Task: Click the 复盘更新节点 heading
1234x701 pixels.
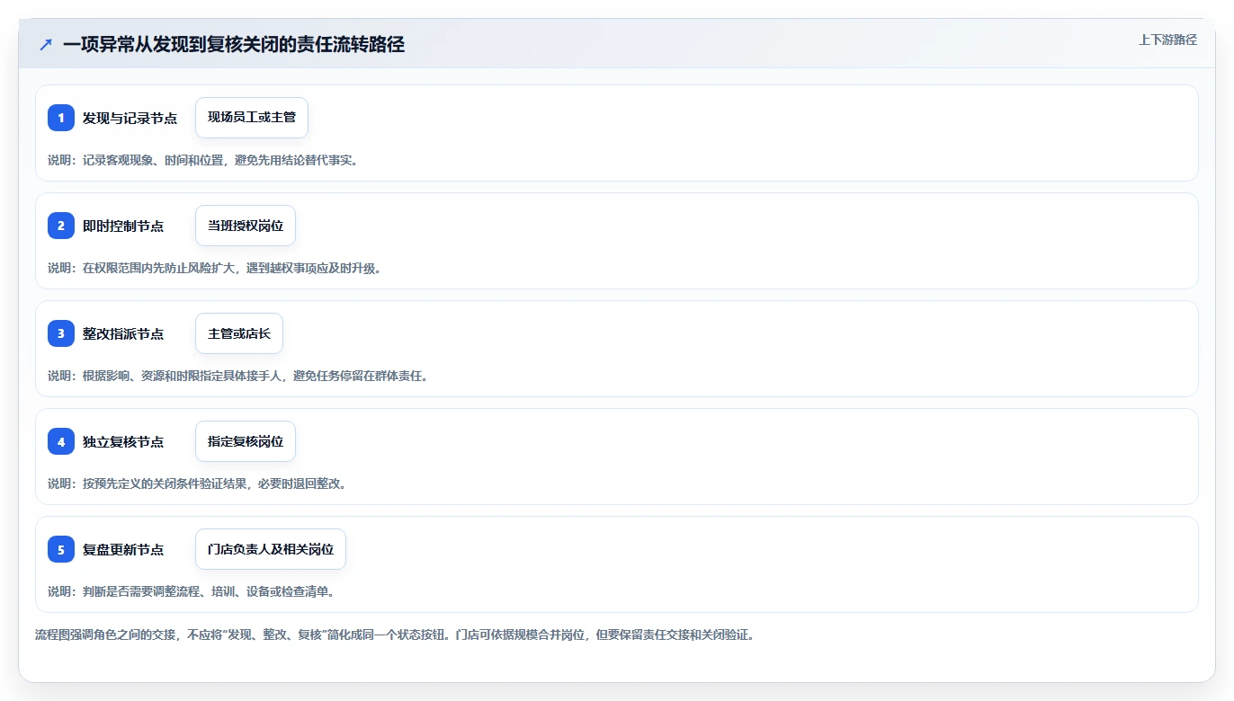Action: coord(123,549)
